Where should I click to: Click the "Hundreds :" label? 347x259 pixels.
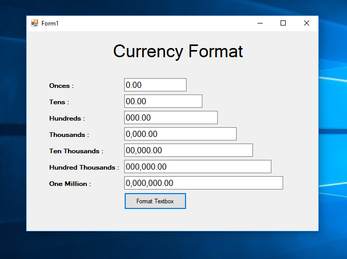[67, 119]
